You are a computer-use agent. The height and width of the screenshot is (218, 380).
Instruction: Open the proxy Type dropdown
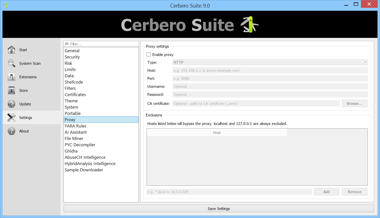(x=270, y=62)
